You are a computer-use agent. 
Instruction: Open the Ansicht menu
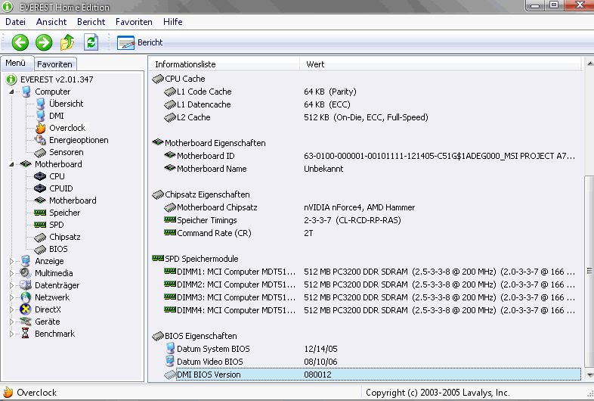click(x=51, y=22)
